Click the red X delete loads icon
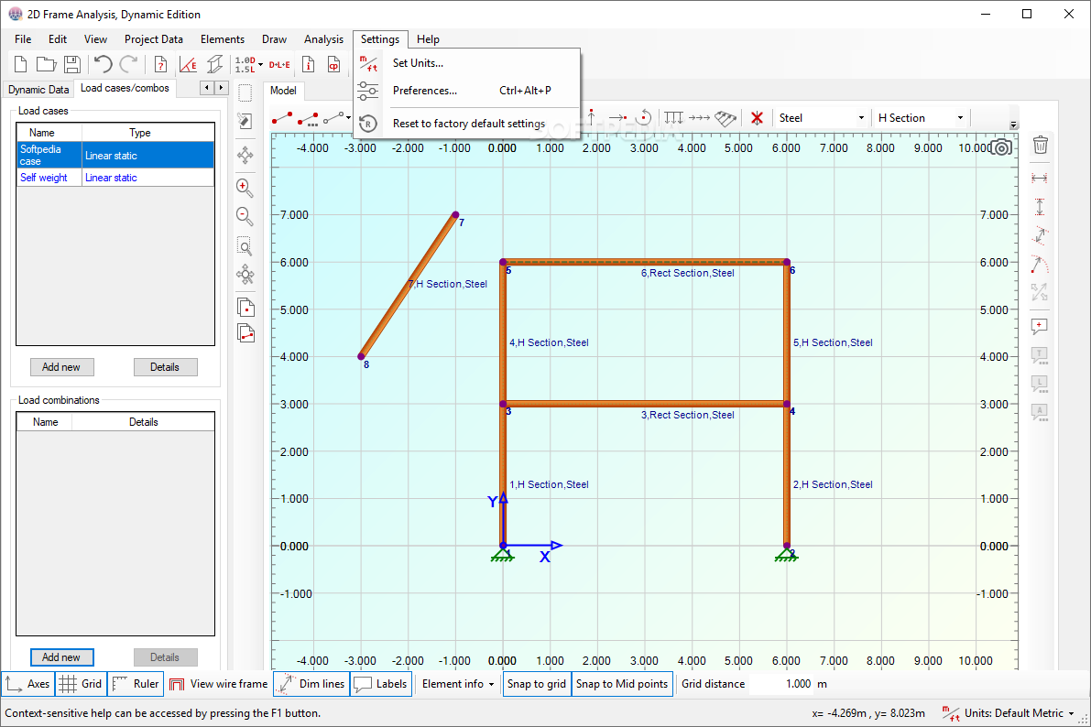Viewport: 1091px width, 727px height. tap(757, 117)
